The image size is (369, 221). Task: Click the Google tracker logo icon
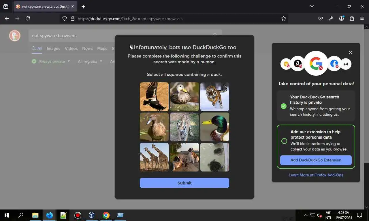[316, 63]
